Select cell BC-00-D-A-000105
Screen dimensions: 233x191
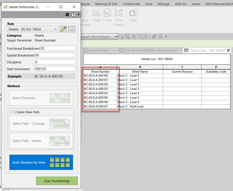tap(100, 98)
